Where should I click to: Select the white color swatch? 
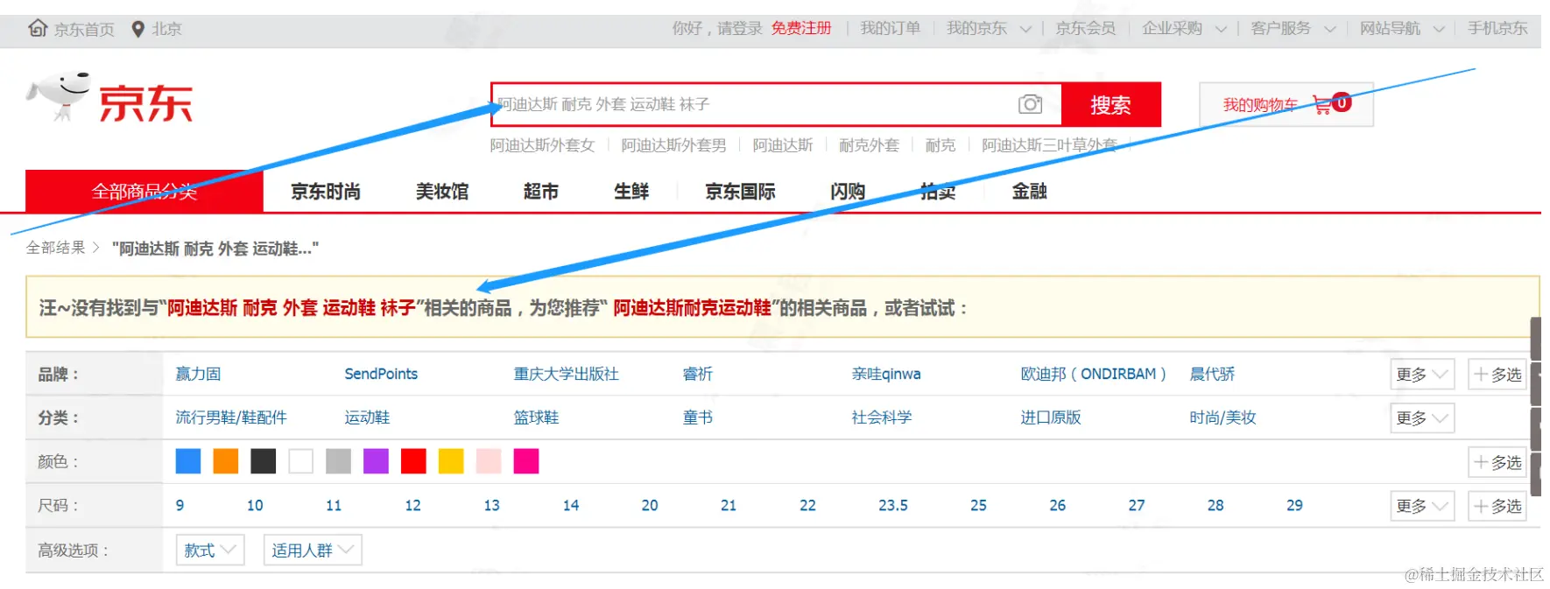click(x=301, y=461)
